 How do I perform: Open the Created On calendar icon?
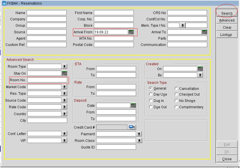tap(200, 69)
